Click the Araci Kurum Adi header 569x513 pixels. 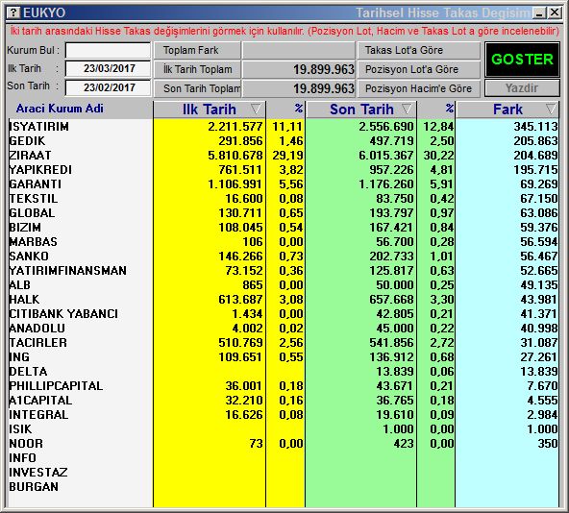pos(60,109)
